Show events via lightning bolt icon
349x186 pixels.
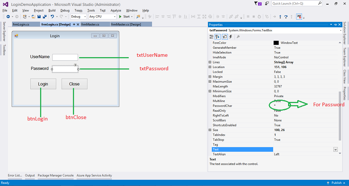click(231, 37)
